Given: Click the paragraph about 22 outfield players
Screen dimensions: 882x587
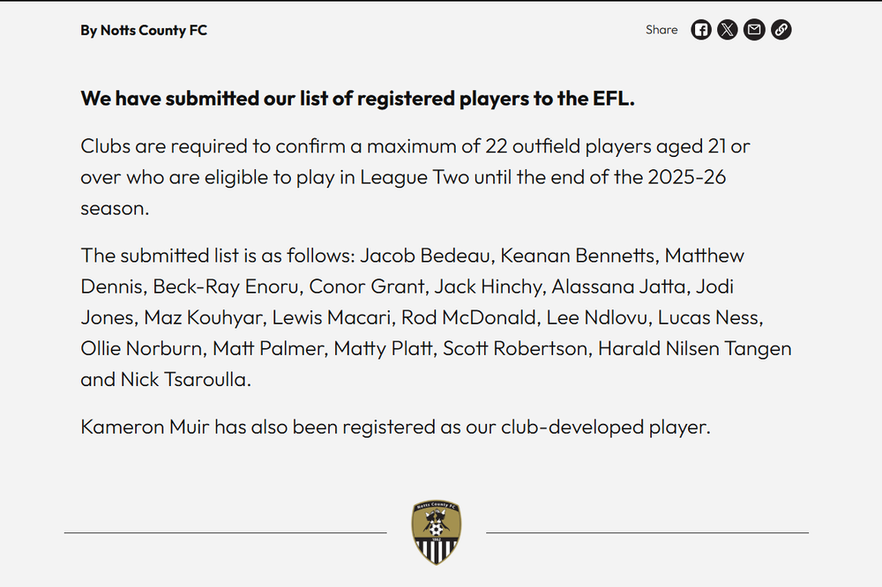Looking at the screenshot, I should click(415, 176).
